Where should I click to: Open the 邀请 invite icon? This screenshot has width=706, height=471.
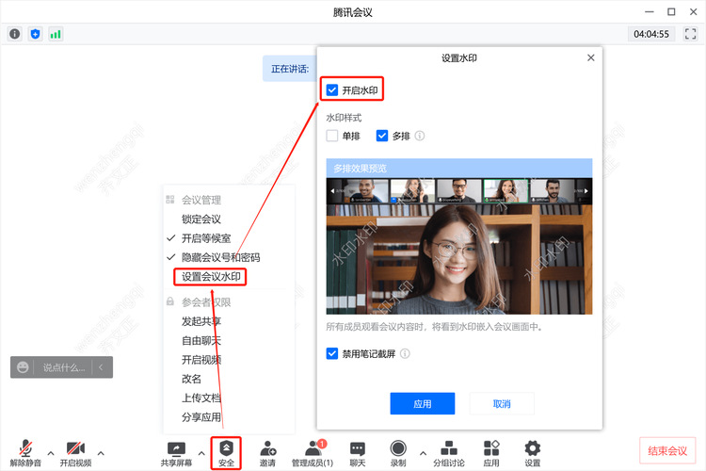[x=267, y=453]
